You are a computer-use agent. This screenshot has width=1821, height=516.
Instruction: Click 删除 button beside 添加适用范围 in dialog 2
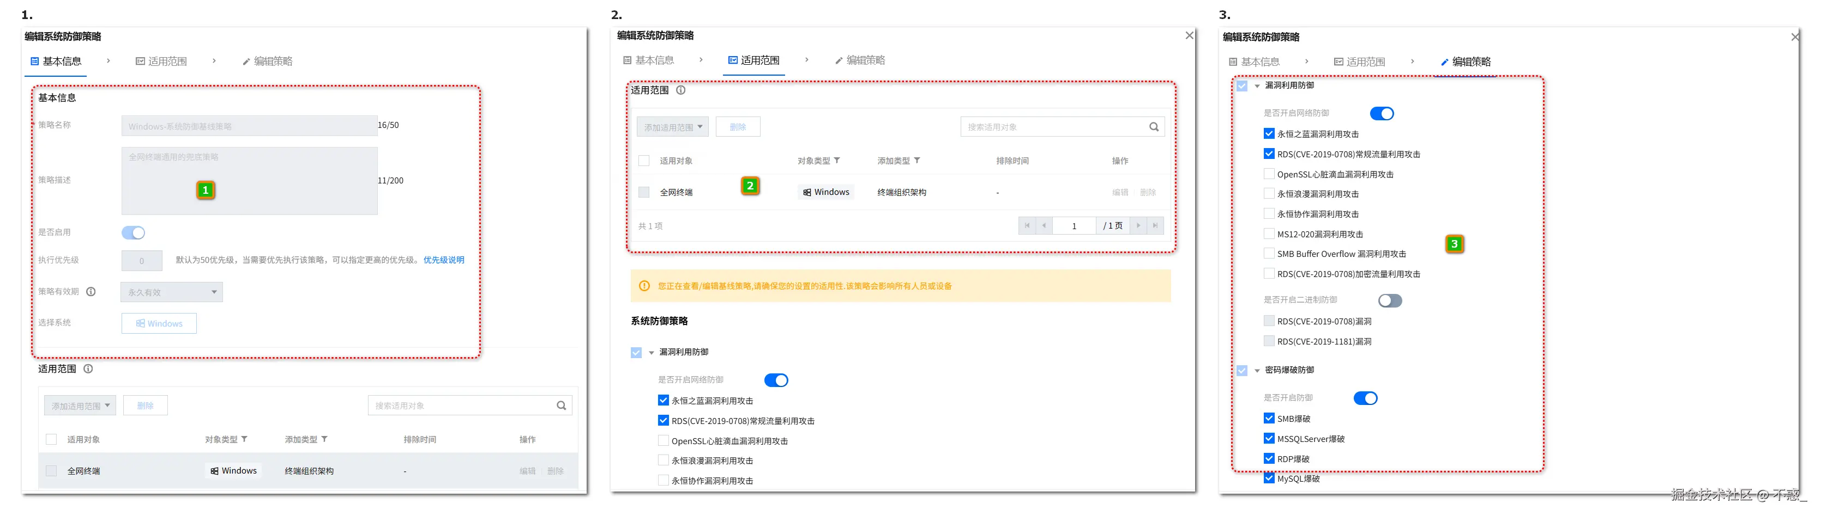[x=738, y=127]
